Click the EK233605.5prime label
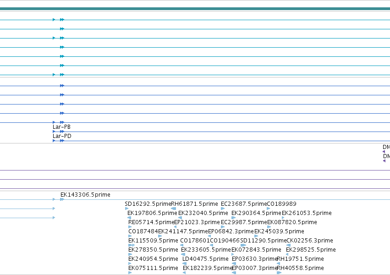 [x=206, y=250]
